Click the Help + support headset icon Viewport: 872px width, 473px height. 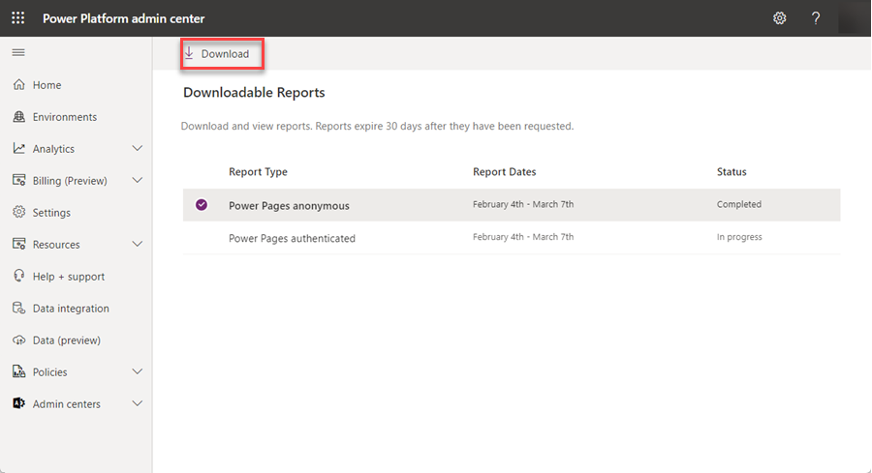[18, 277]
